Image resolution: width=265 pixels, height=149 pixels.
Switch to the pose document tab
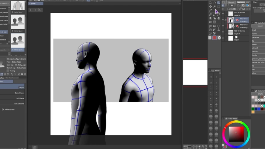pyautogui.click(x=36, y=3)
